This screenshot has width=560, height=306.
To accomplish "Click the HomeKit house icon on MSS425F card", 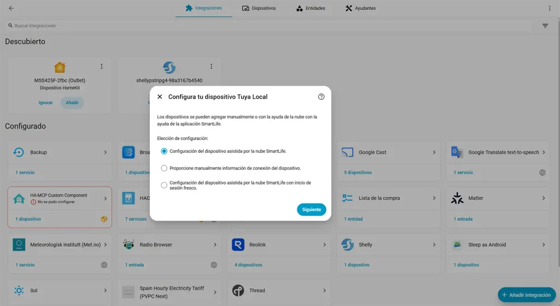I will point(60,67).
